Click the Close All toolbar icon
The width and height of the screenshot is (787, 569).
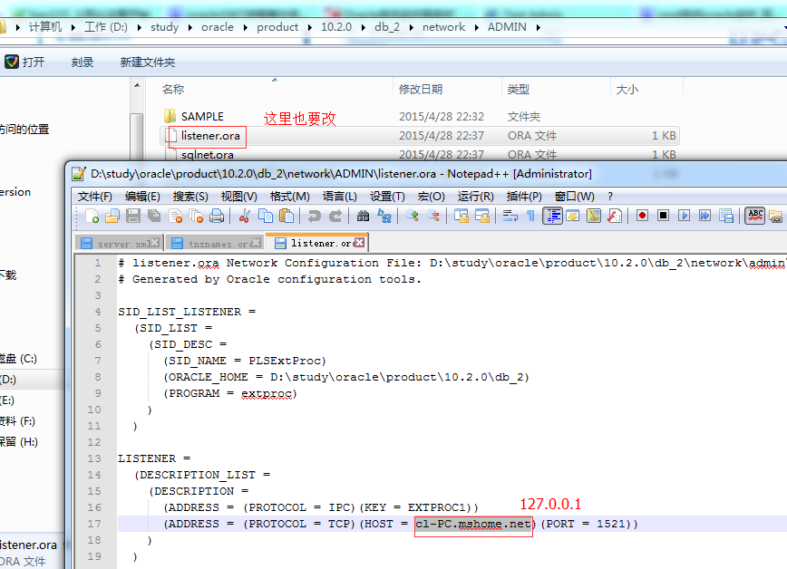[196, 216]
